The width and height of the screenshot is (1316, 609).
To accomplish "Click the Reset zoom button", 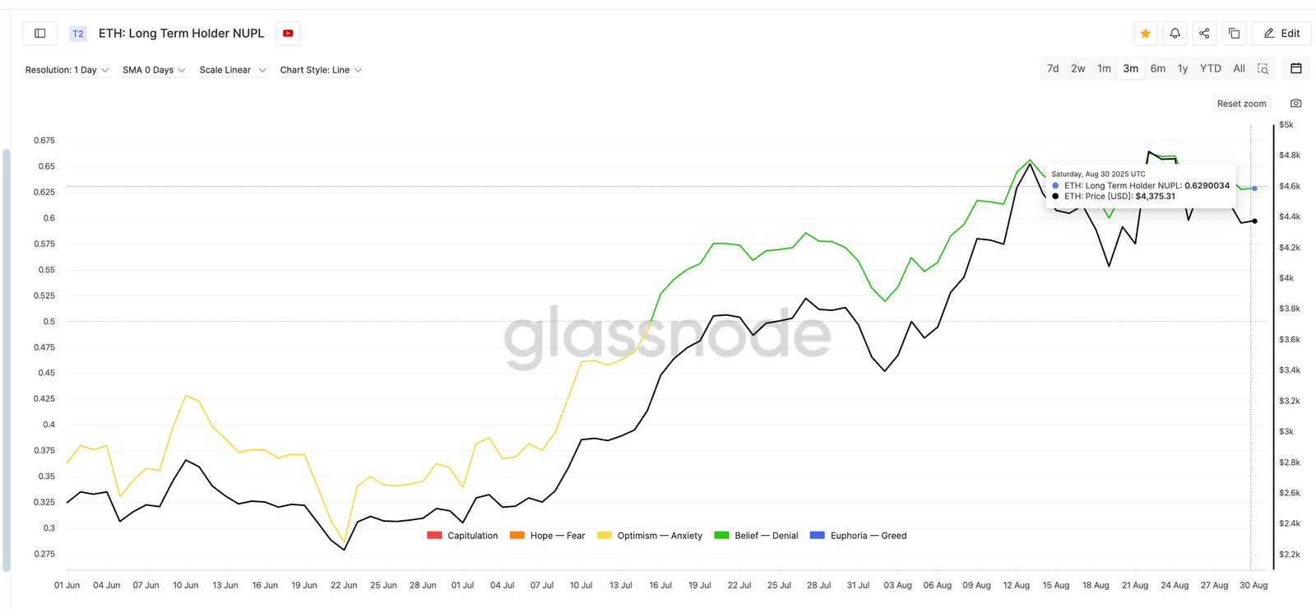I will click(x=1242, y=103).
